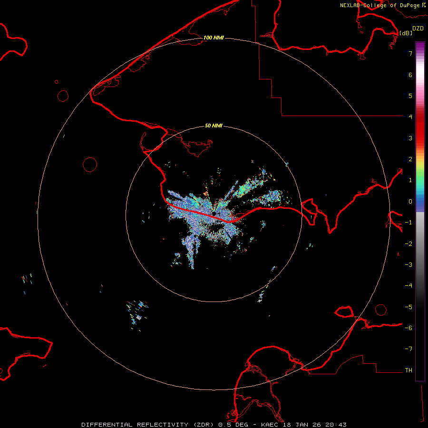Click the -4 value on color scale
Viewport: 428px width, 428px height.
[x=409, y=286]
